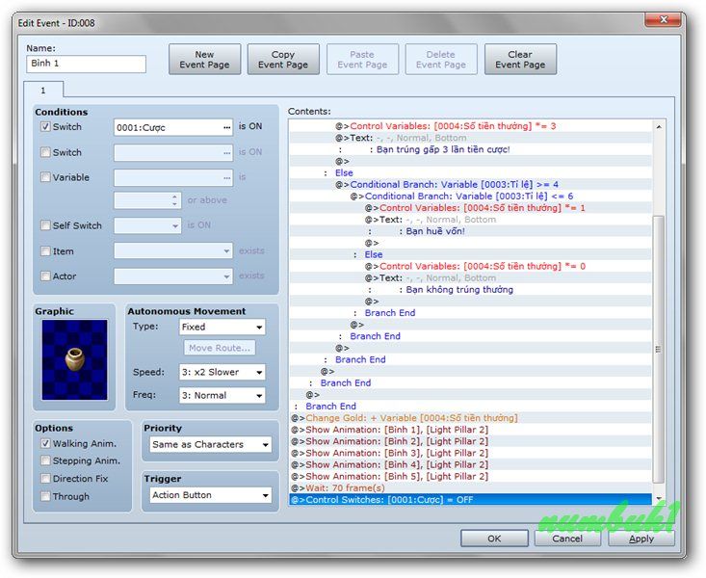Enable the second Switch condition checkbox
This screenshot has width=706, height=578.
45,152
